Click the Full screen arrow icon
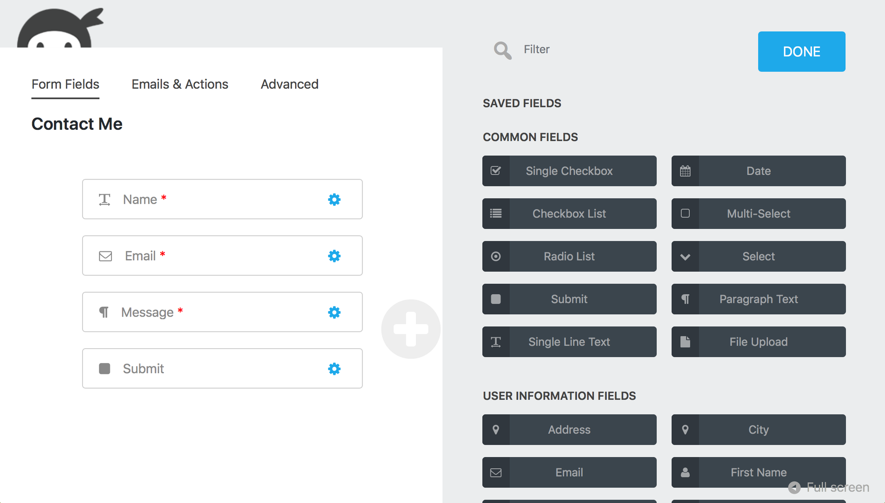The image size is (885, 503). tap(794, 487)
